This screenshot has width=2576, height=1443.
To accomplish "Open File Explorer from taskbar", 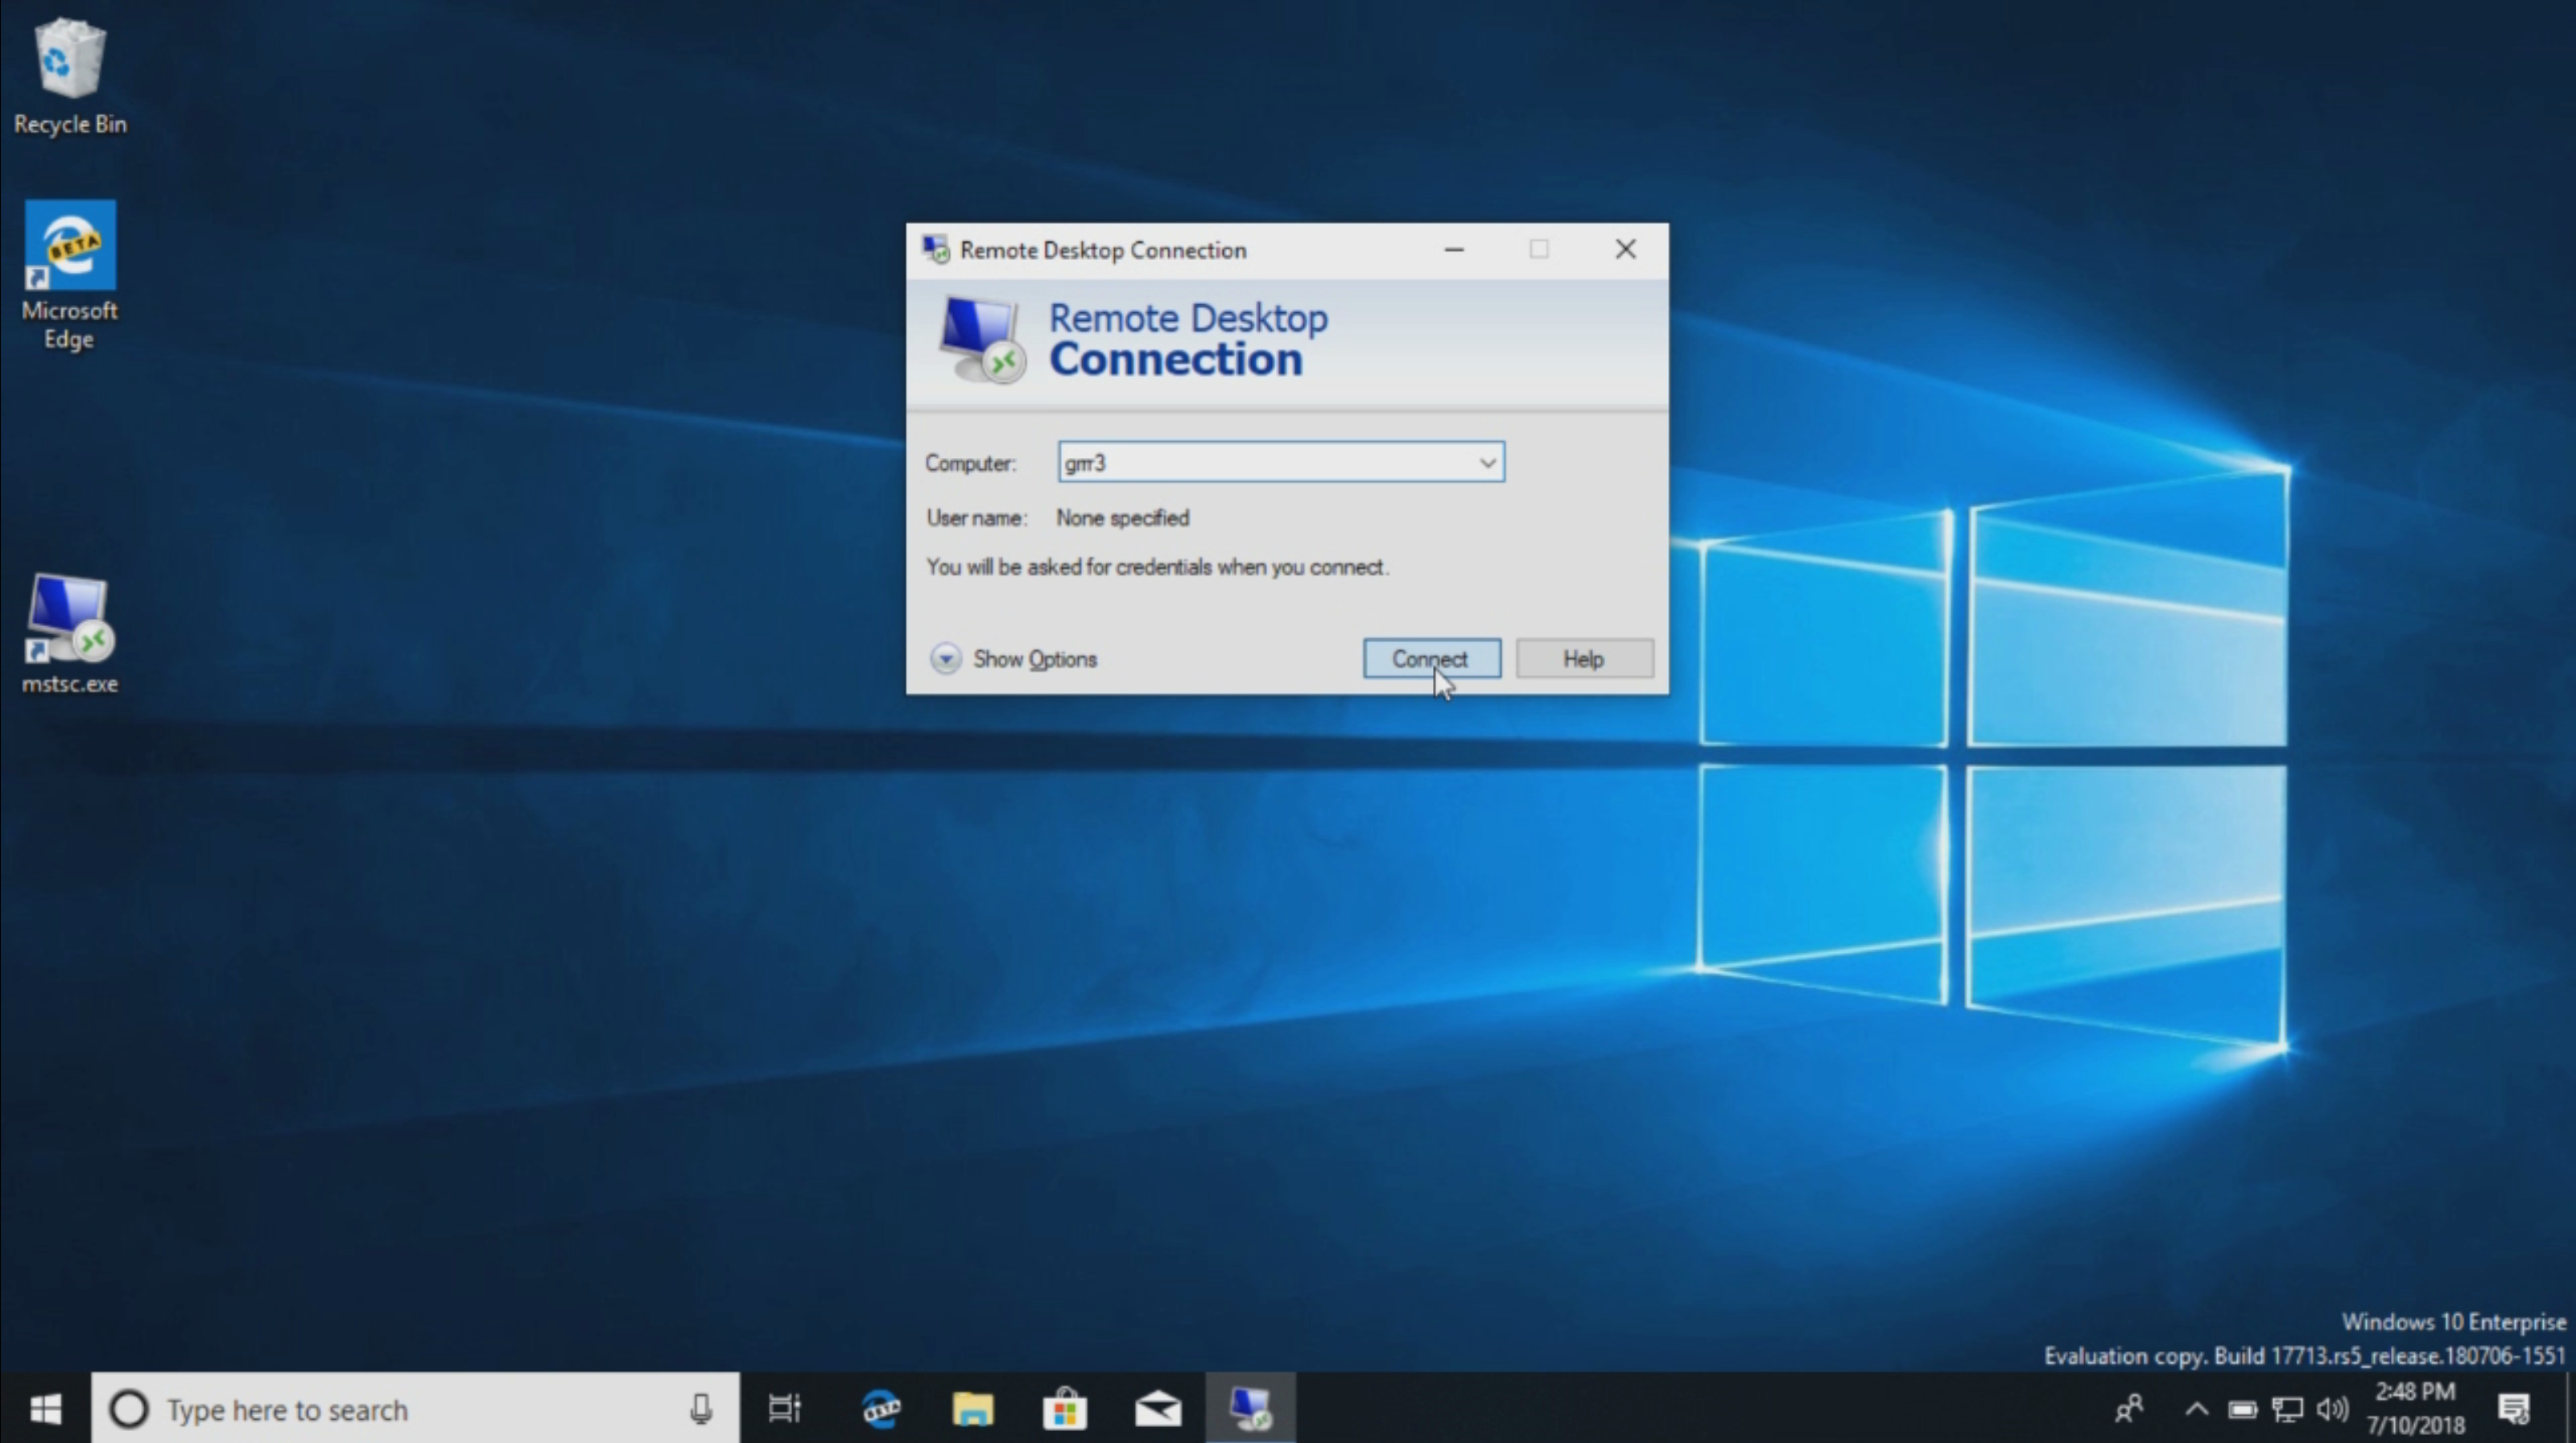I will [x=972, y=1408].
